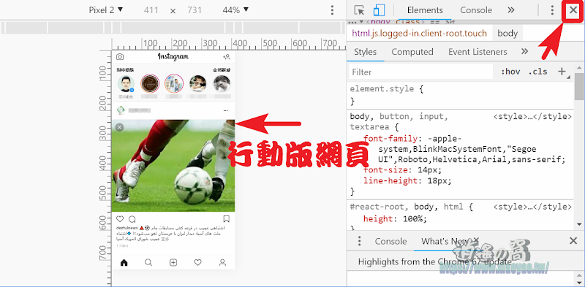Open the fourth story avatar
This screenshot has height=287, width=585.
click(197, 84)
